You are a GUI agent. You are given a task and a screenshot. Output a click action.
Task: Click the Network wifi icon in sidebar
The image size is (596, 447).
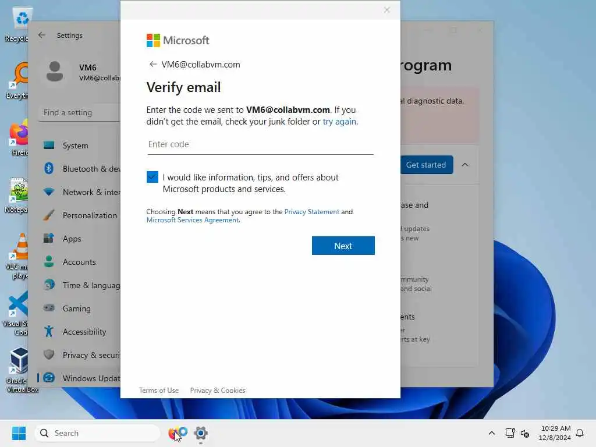[49, 191]
